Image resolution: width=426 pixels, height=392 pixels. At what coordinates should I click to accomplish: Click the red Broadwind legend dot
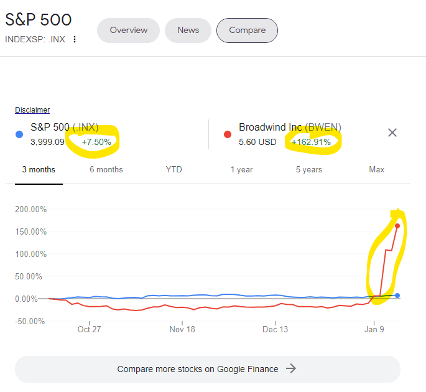[228, 134]
